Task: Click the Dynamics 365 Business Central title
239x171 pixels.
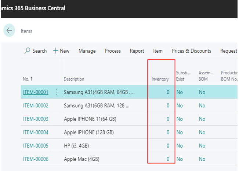Action: click(x=33, y=8)
